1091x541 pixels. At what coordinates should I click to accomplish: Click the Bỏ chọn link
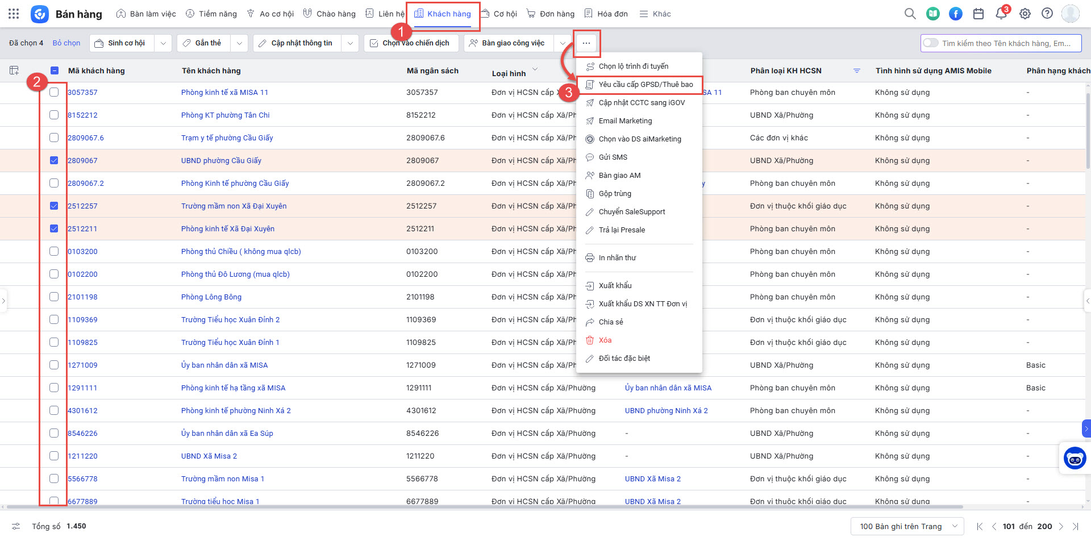(66, 43)
